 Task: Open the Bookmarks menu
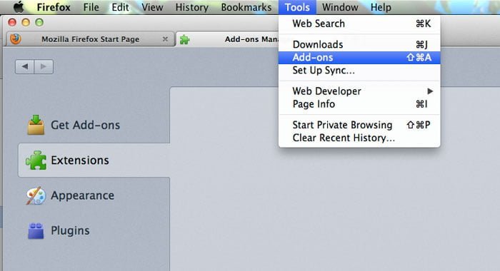coord(246,7)
